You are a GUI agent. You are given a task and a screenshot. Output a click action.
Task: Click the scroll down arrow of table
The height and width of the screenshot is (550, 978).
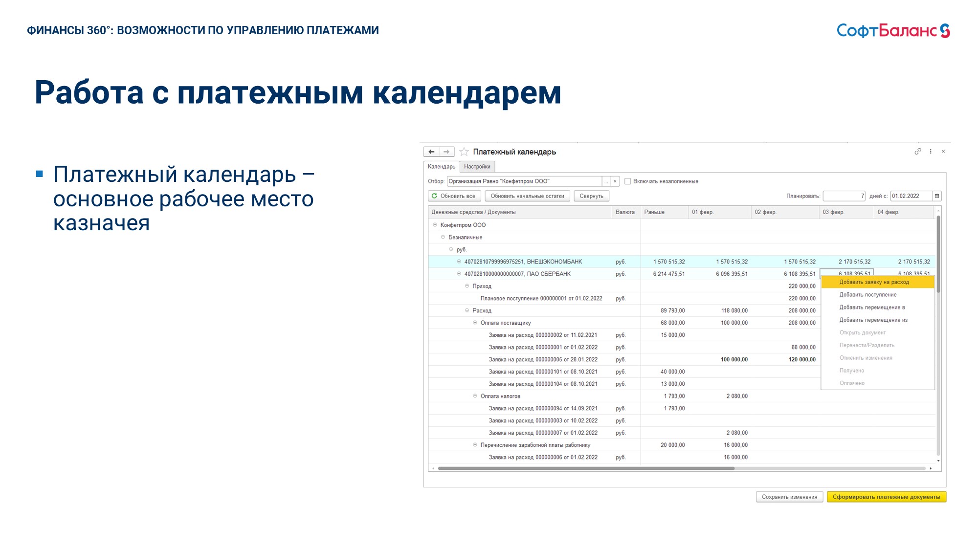coord(938,461)
